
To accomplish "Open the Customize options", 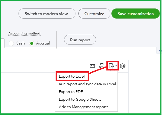I will [94, 14].
